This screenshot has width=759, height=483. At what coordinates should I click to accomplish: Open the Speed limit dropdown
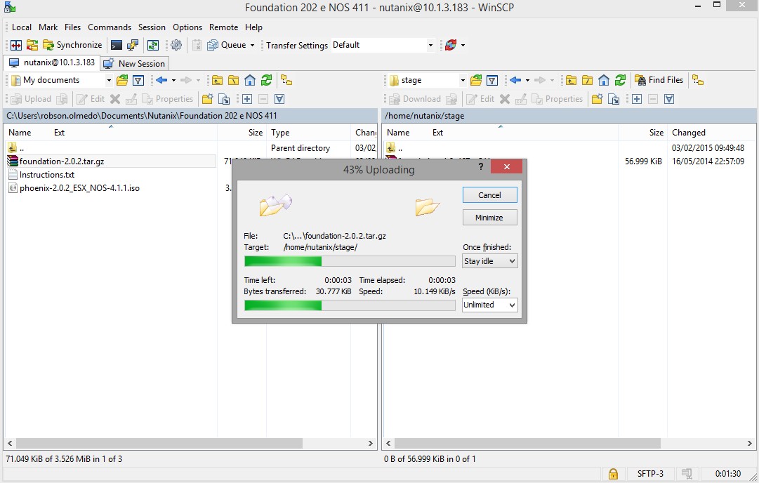(489, 305)
